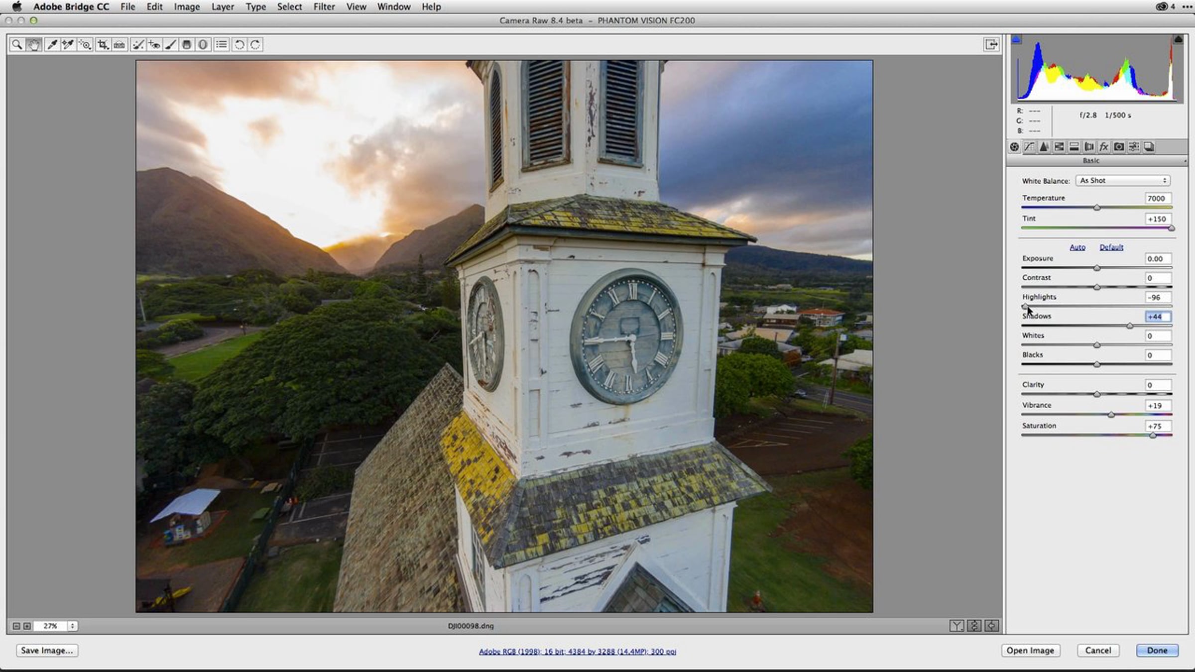1195x672 pixels.
Task: Toggle shadow clipping warning in histogram
Action: click(1017, 40)
